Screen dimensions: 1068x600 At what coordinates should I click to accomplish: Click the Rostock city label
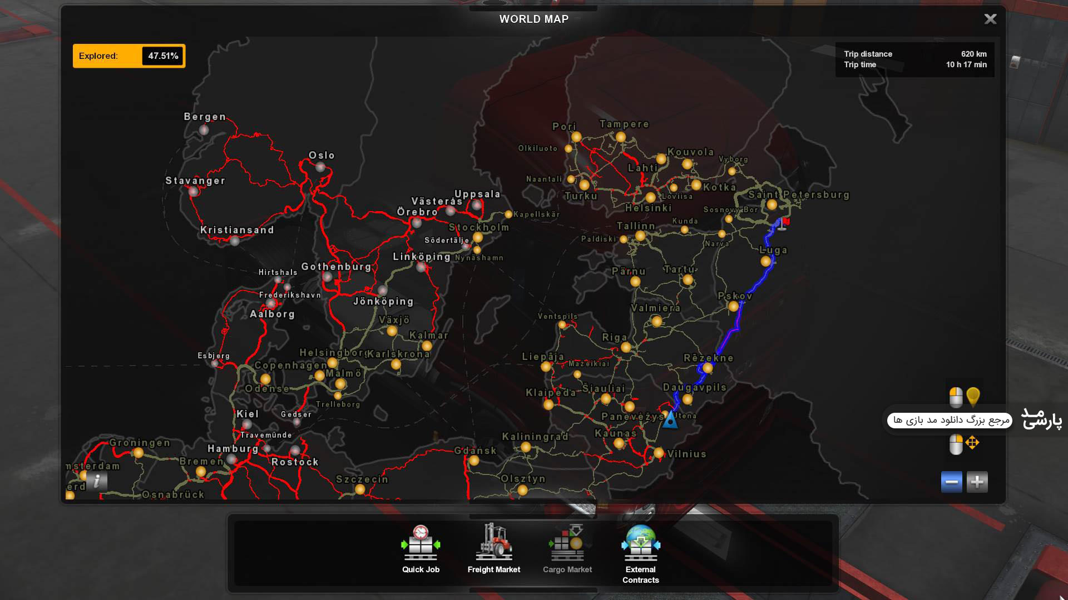(295, 462)
